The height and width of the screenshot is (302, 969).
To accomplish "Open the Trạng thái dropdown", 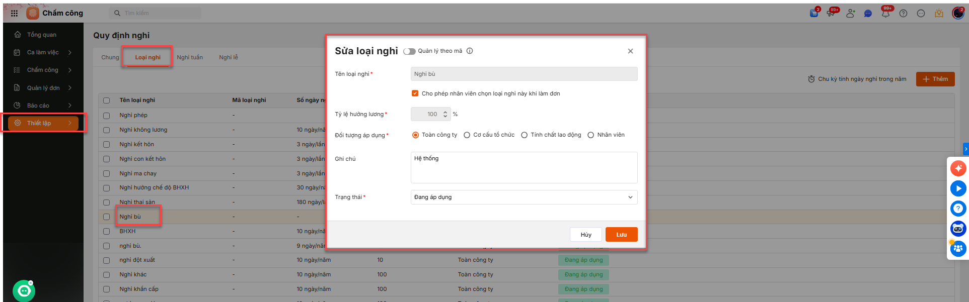I will (x=524, y=197).
